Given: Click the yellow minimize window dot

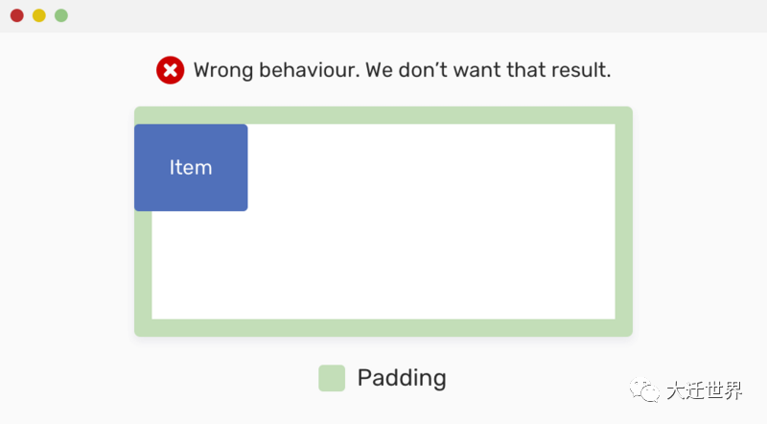Looking at the screenshot, I should (x=39, y=15).
